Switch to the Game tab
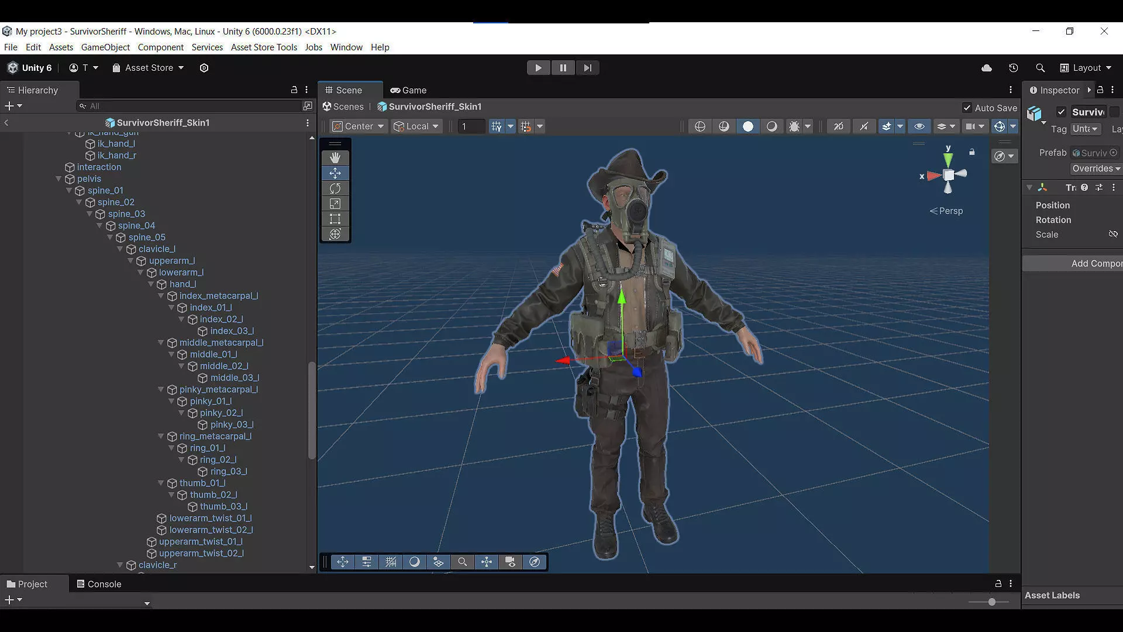The height and width of the screenshot is (632, 1123). pos(408,90)
